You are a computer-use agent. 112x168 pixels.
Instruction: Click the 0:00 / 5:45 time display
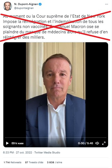coord(85,143)
